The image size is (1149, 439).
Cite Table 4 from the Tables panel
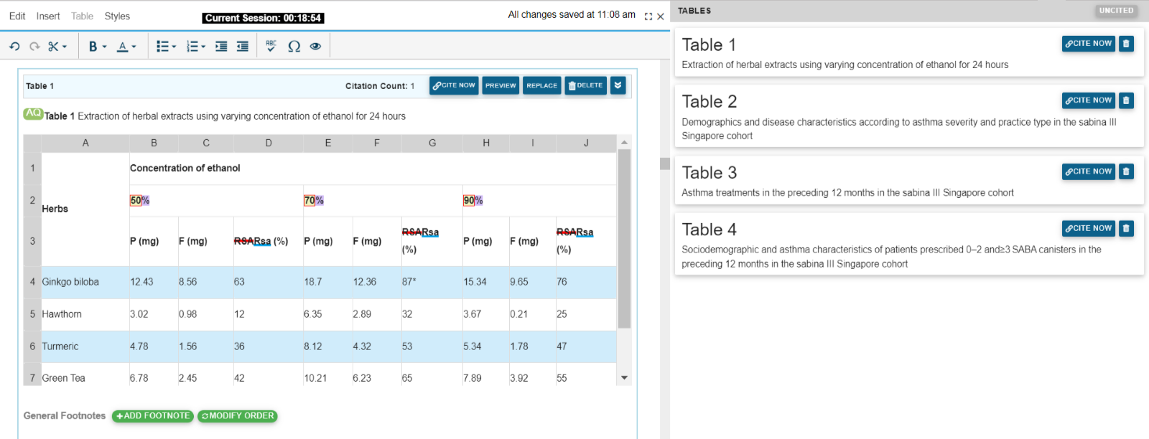click(1089, 228)
